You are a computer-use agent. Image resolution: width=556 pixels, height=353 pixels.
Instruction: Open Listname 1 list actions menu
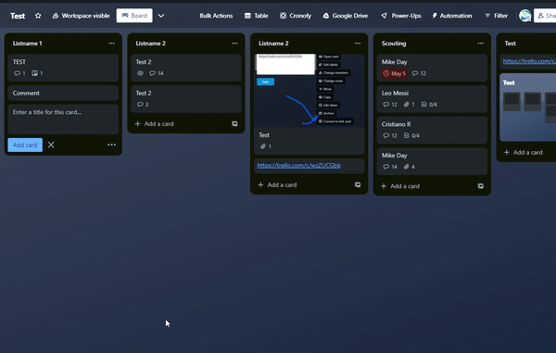[x=112, y=44]
